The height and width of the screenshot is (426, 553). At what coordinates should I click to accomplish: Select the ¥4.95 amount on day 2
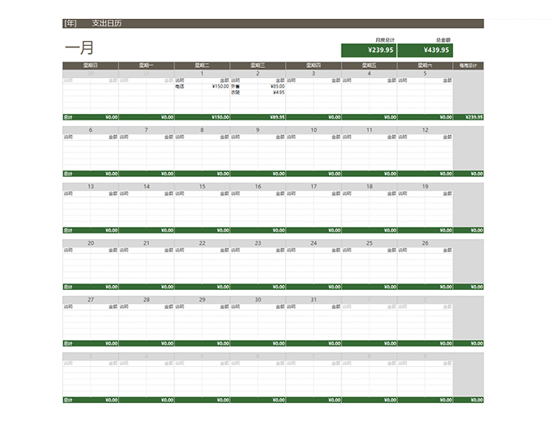279,93
